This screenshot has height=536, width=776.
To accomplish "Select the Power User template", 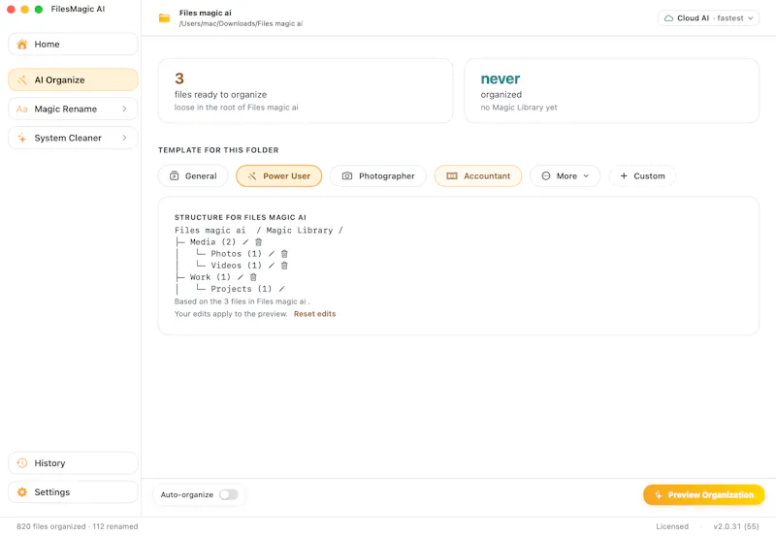I will pos(278,176).
